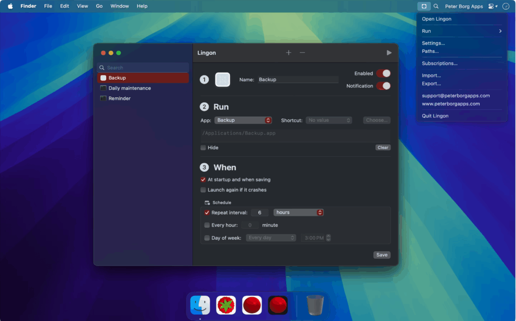This screenshot has height=321, width=516.
Task: Open the App dropdown showing Backup
Action: coord(243,120)
